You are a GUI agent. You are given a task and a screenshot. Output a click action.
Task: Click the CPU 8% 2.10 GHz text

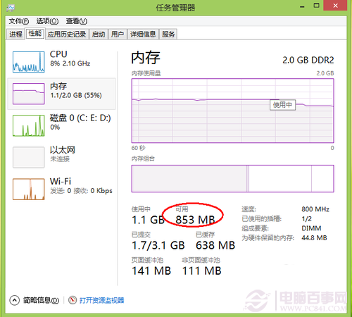(x=70, y=63)
